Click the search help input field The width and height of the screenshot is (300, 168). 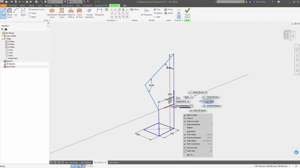[x=230, y=2]
